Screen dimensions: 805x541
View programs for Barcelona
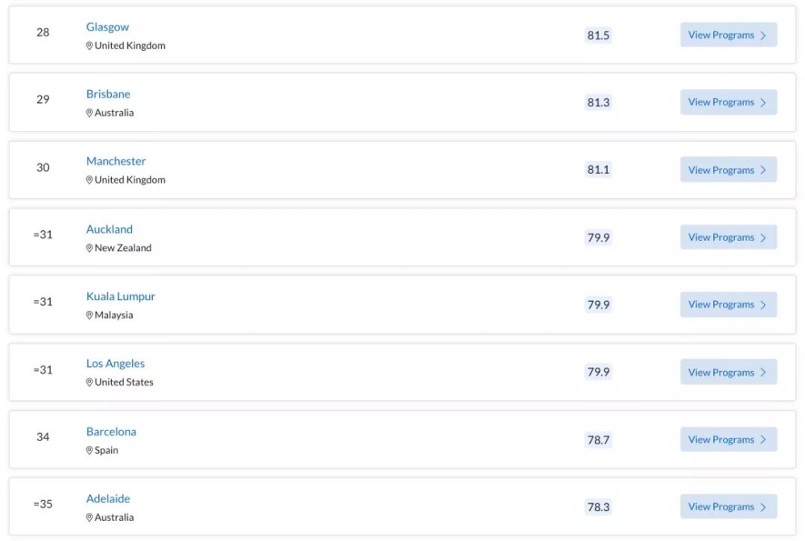pos(729,440)
